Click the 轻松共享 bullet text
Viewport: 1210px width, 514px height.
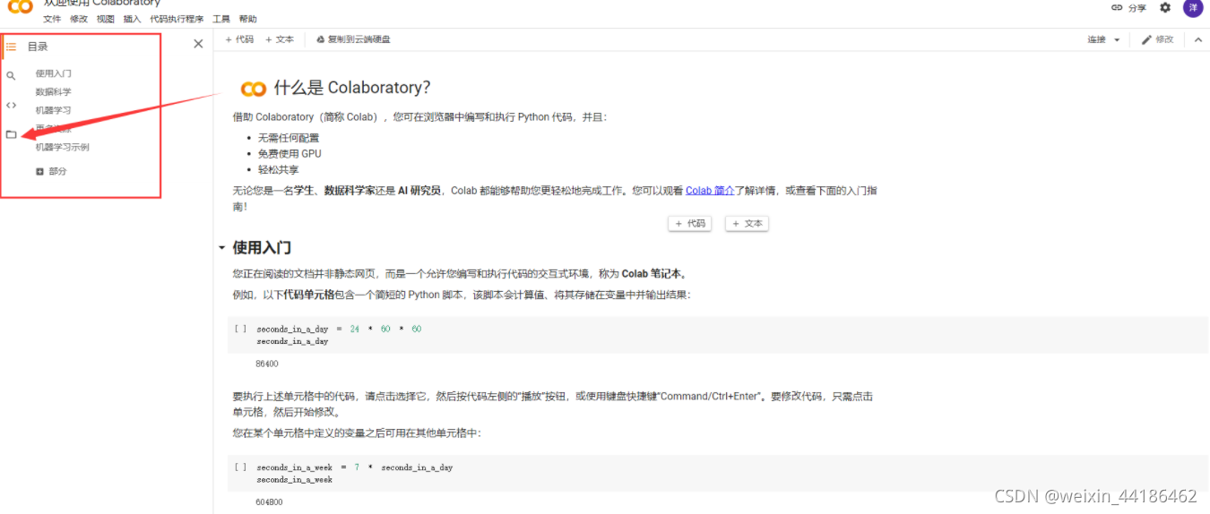coord(279,169)
